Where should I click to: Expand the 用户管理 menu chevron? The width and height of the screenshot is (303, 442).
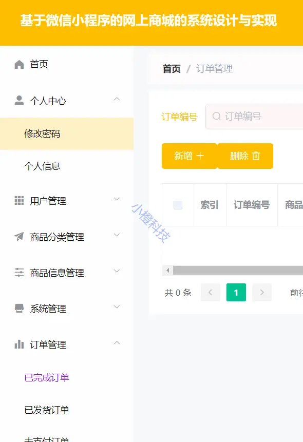(x=117, y=199)
